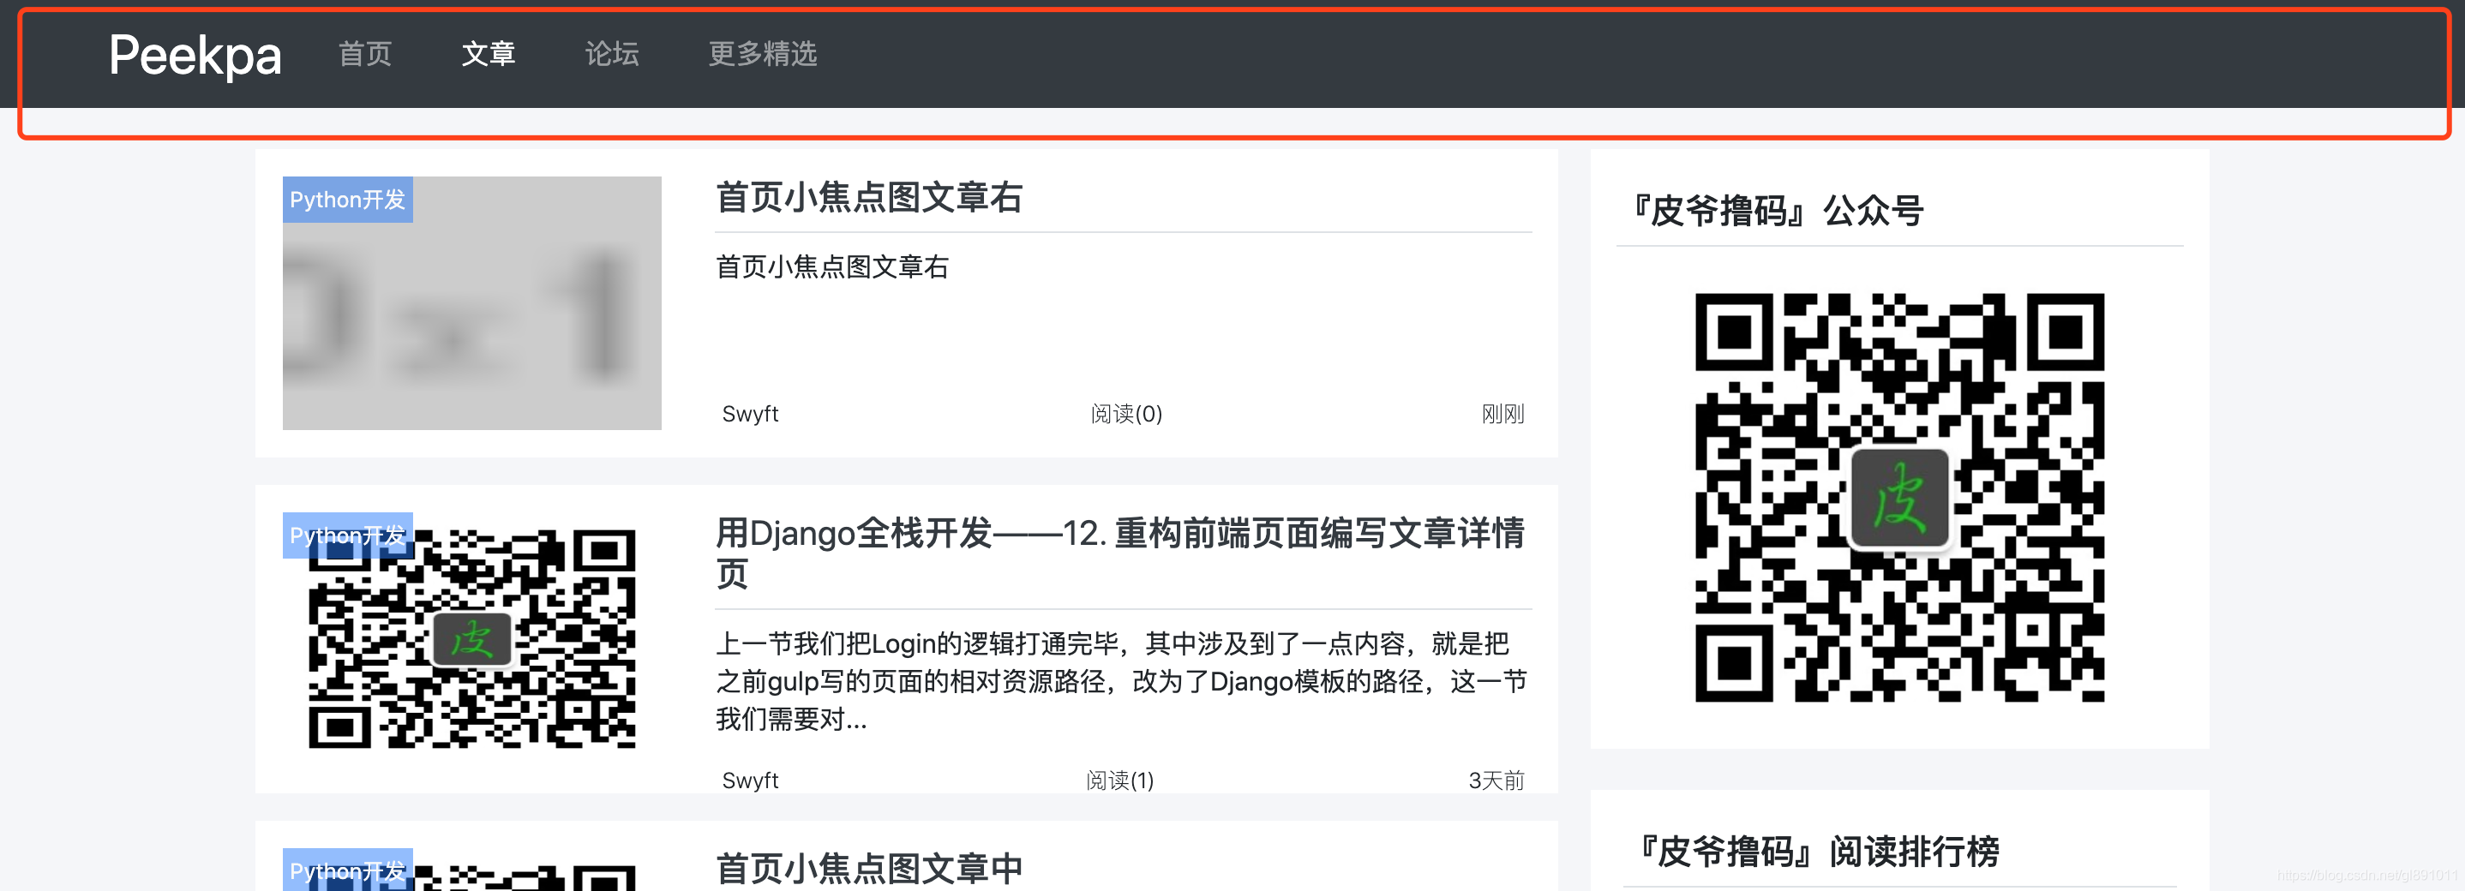Click the Python开发 tag on the bottom article

[348, 870]
